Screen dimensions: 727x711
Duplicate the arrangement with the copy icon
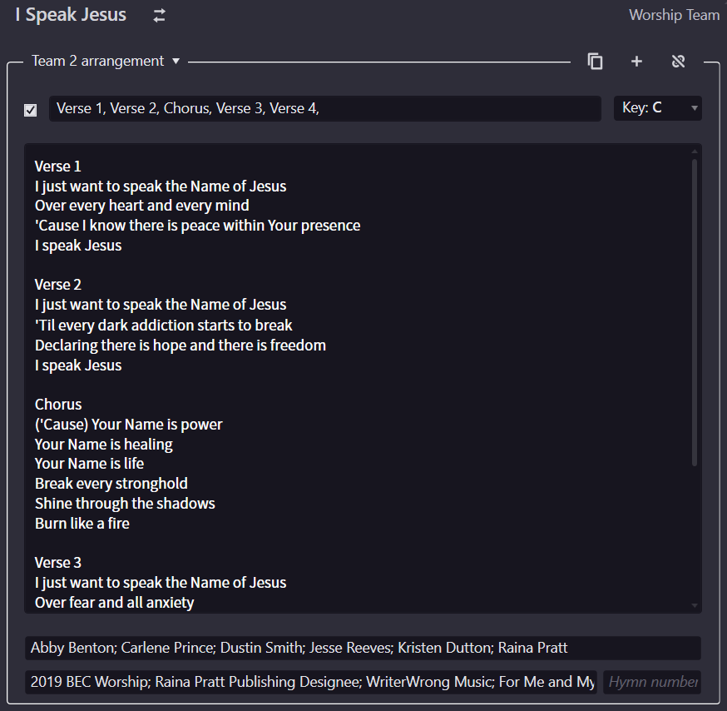595,62
